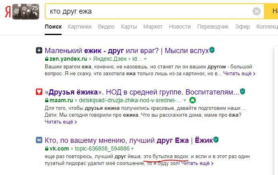Open the Яндекс.Дзен breadcrumb link
This screenshot has width=278, height=175.
tap(110, 59)
